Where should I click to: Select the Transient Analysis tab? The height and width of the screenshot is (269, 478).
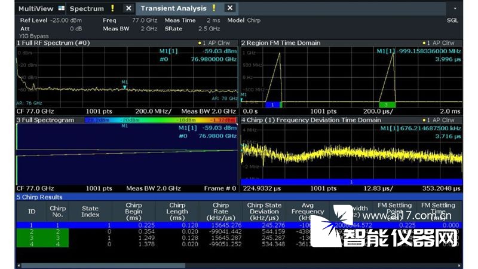(173, 8)
